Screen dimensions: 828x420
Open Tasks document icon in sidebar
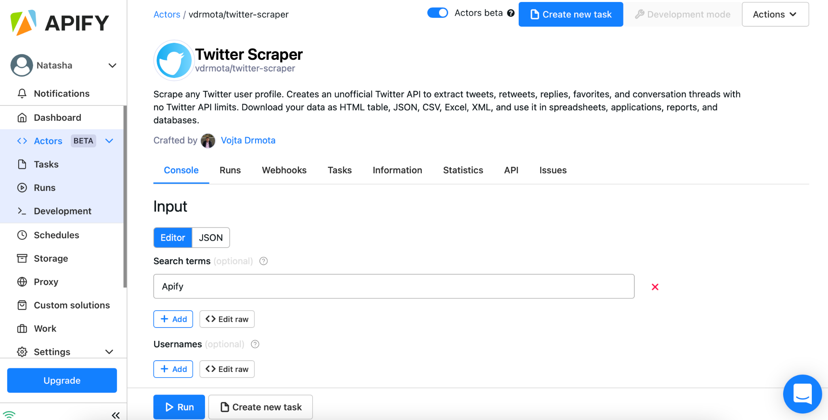point(22,164)
